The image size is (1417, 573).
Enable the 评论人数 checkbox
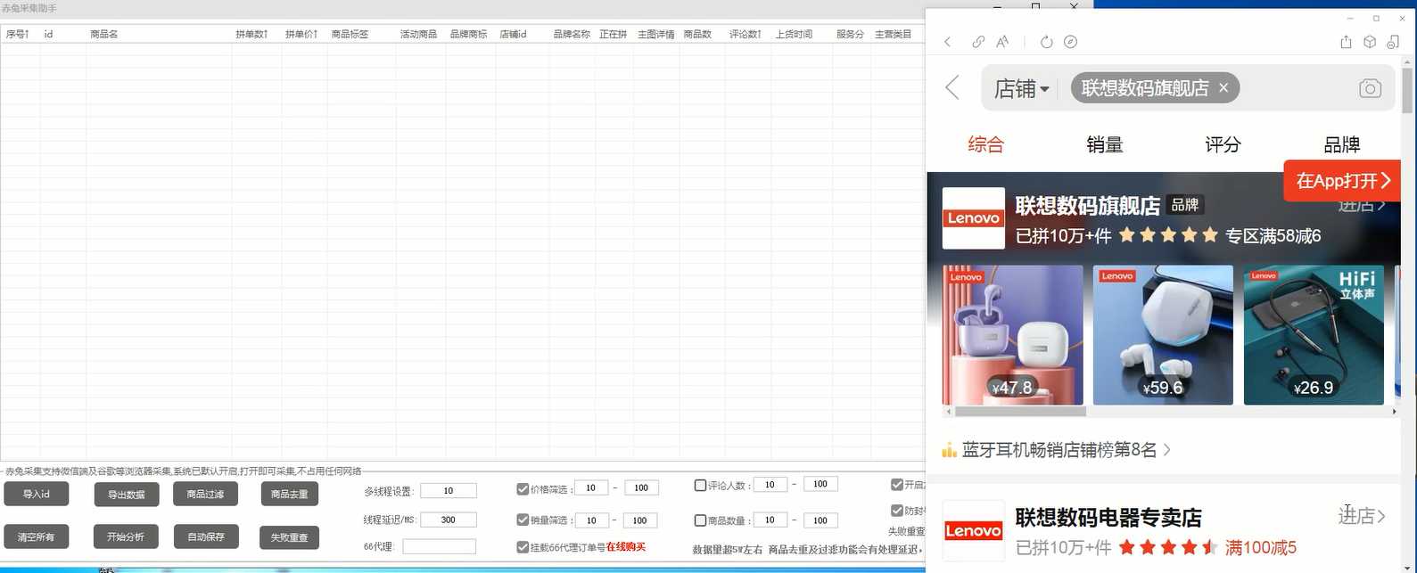click(700, 486)
